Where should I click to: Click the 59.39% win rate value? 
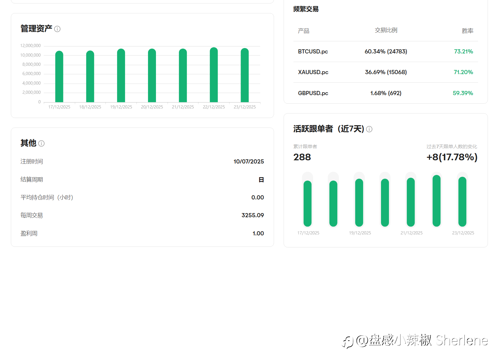(x=463, y=93)
